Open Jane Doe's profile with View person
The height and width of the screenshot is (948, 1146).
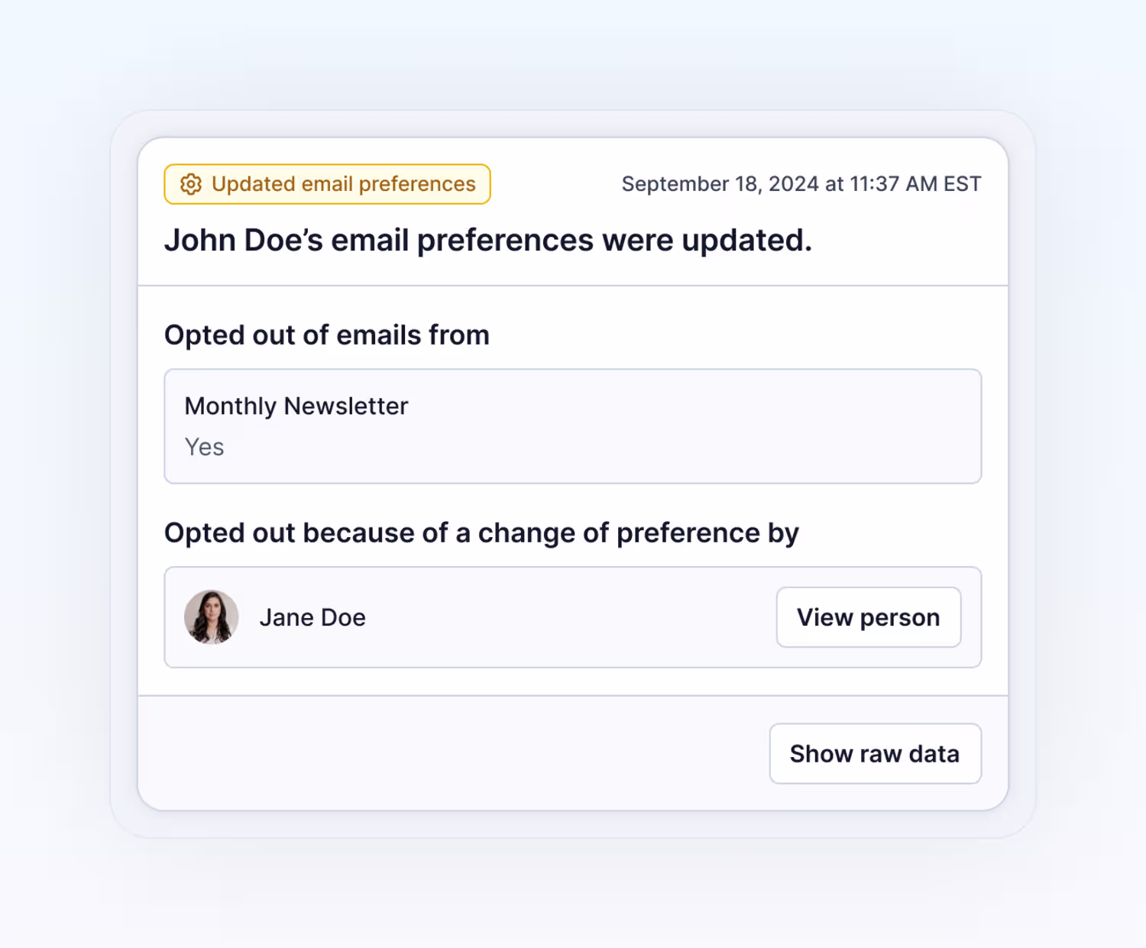point(869,617)
